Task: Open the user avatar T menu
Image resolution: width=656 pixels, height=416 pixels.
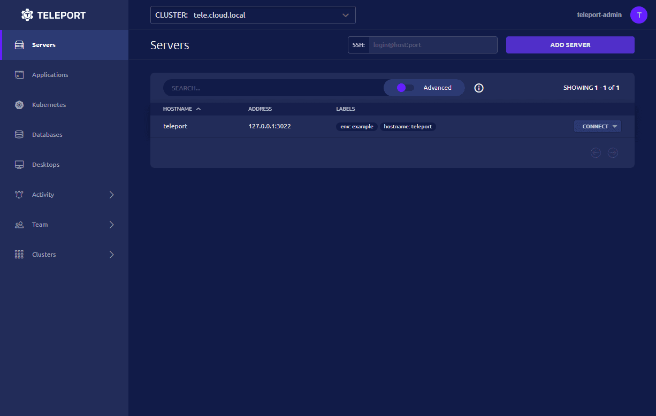Action: point(639,15)
